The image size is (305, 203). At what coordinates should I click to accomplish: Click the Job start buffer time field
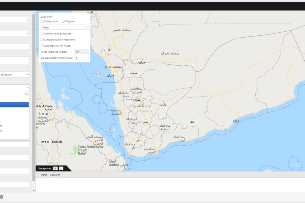81,58
